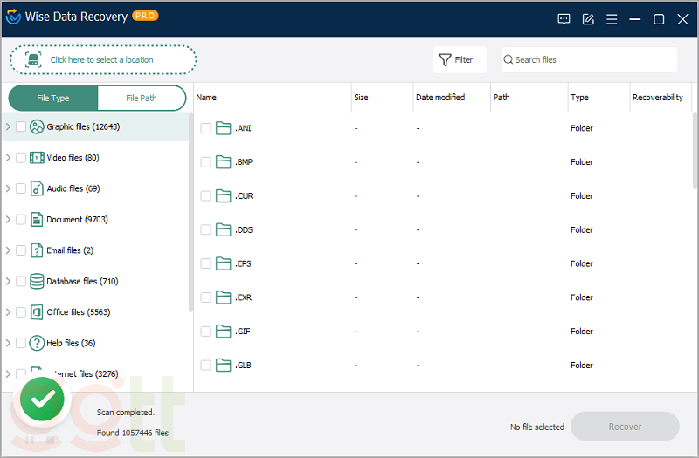Viewport: 699px width, 458px height.
Task: Expand the Email files category arrow
Action: click(x=8, y=250)
